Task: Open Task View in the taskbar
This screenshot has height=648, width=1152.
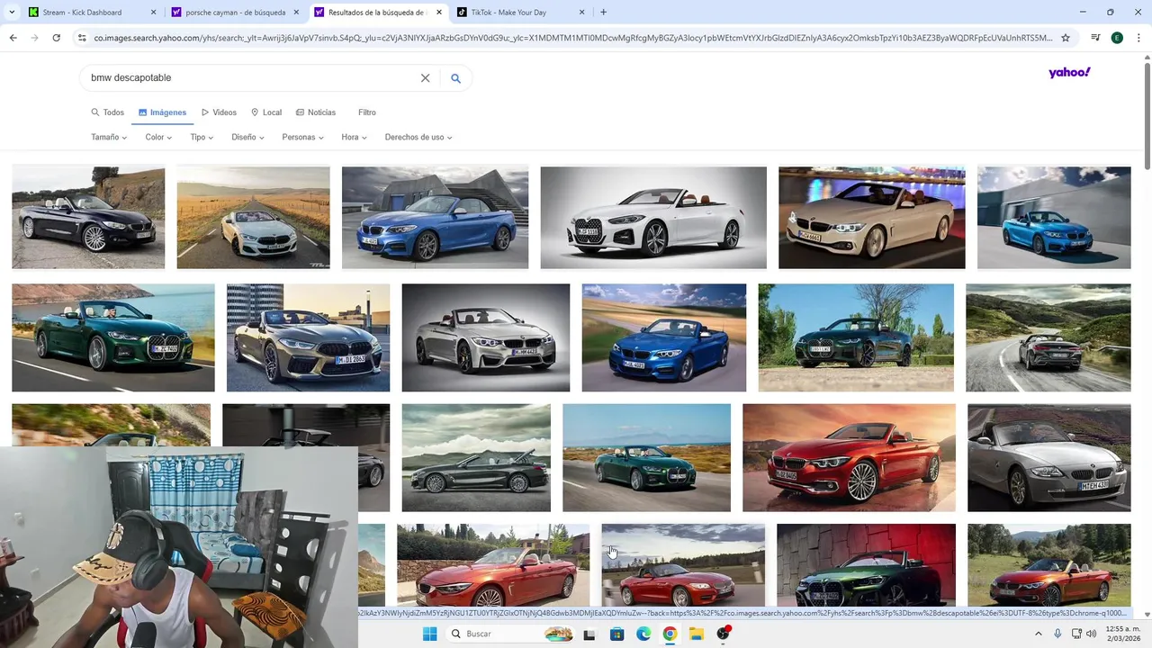Action: pos(589,634)
